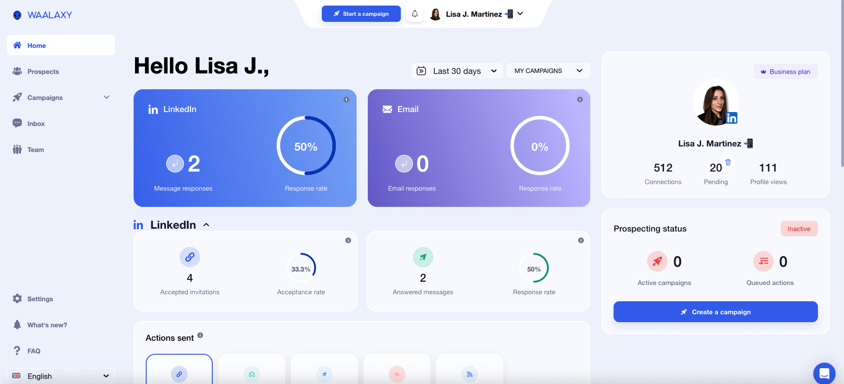Click the Settings gear icon

17,298
